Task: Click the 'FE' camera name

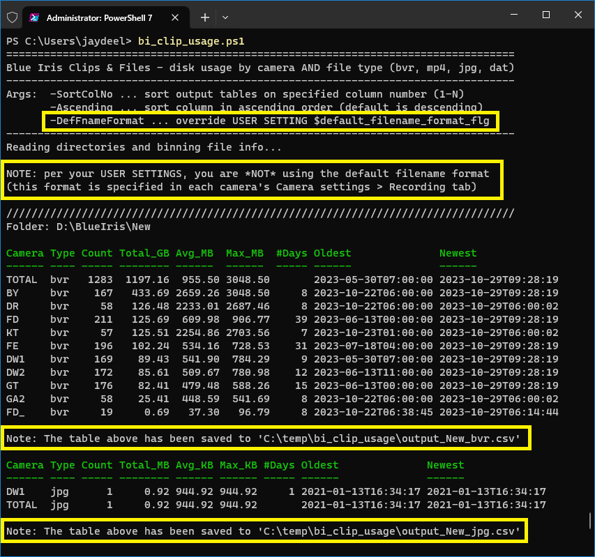Action: [12, 346]
